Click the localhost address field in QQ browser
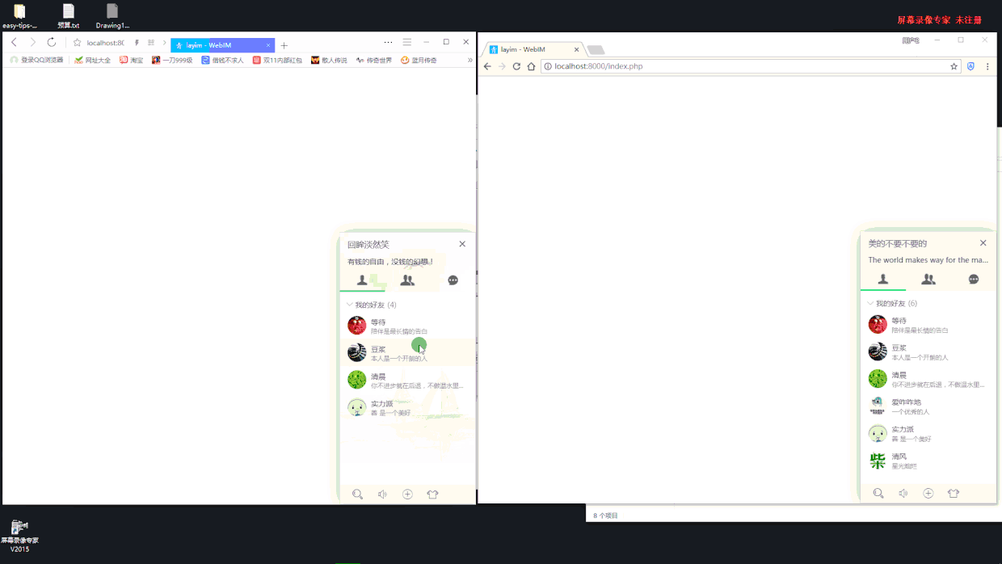The width and height of the screenshot is (1002, 564). pyautogui.click(x=106, y=43)
